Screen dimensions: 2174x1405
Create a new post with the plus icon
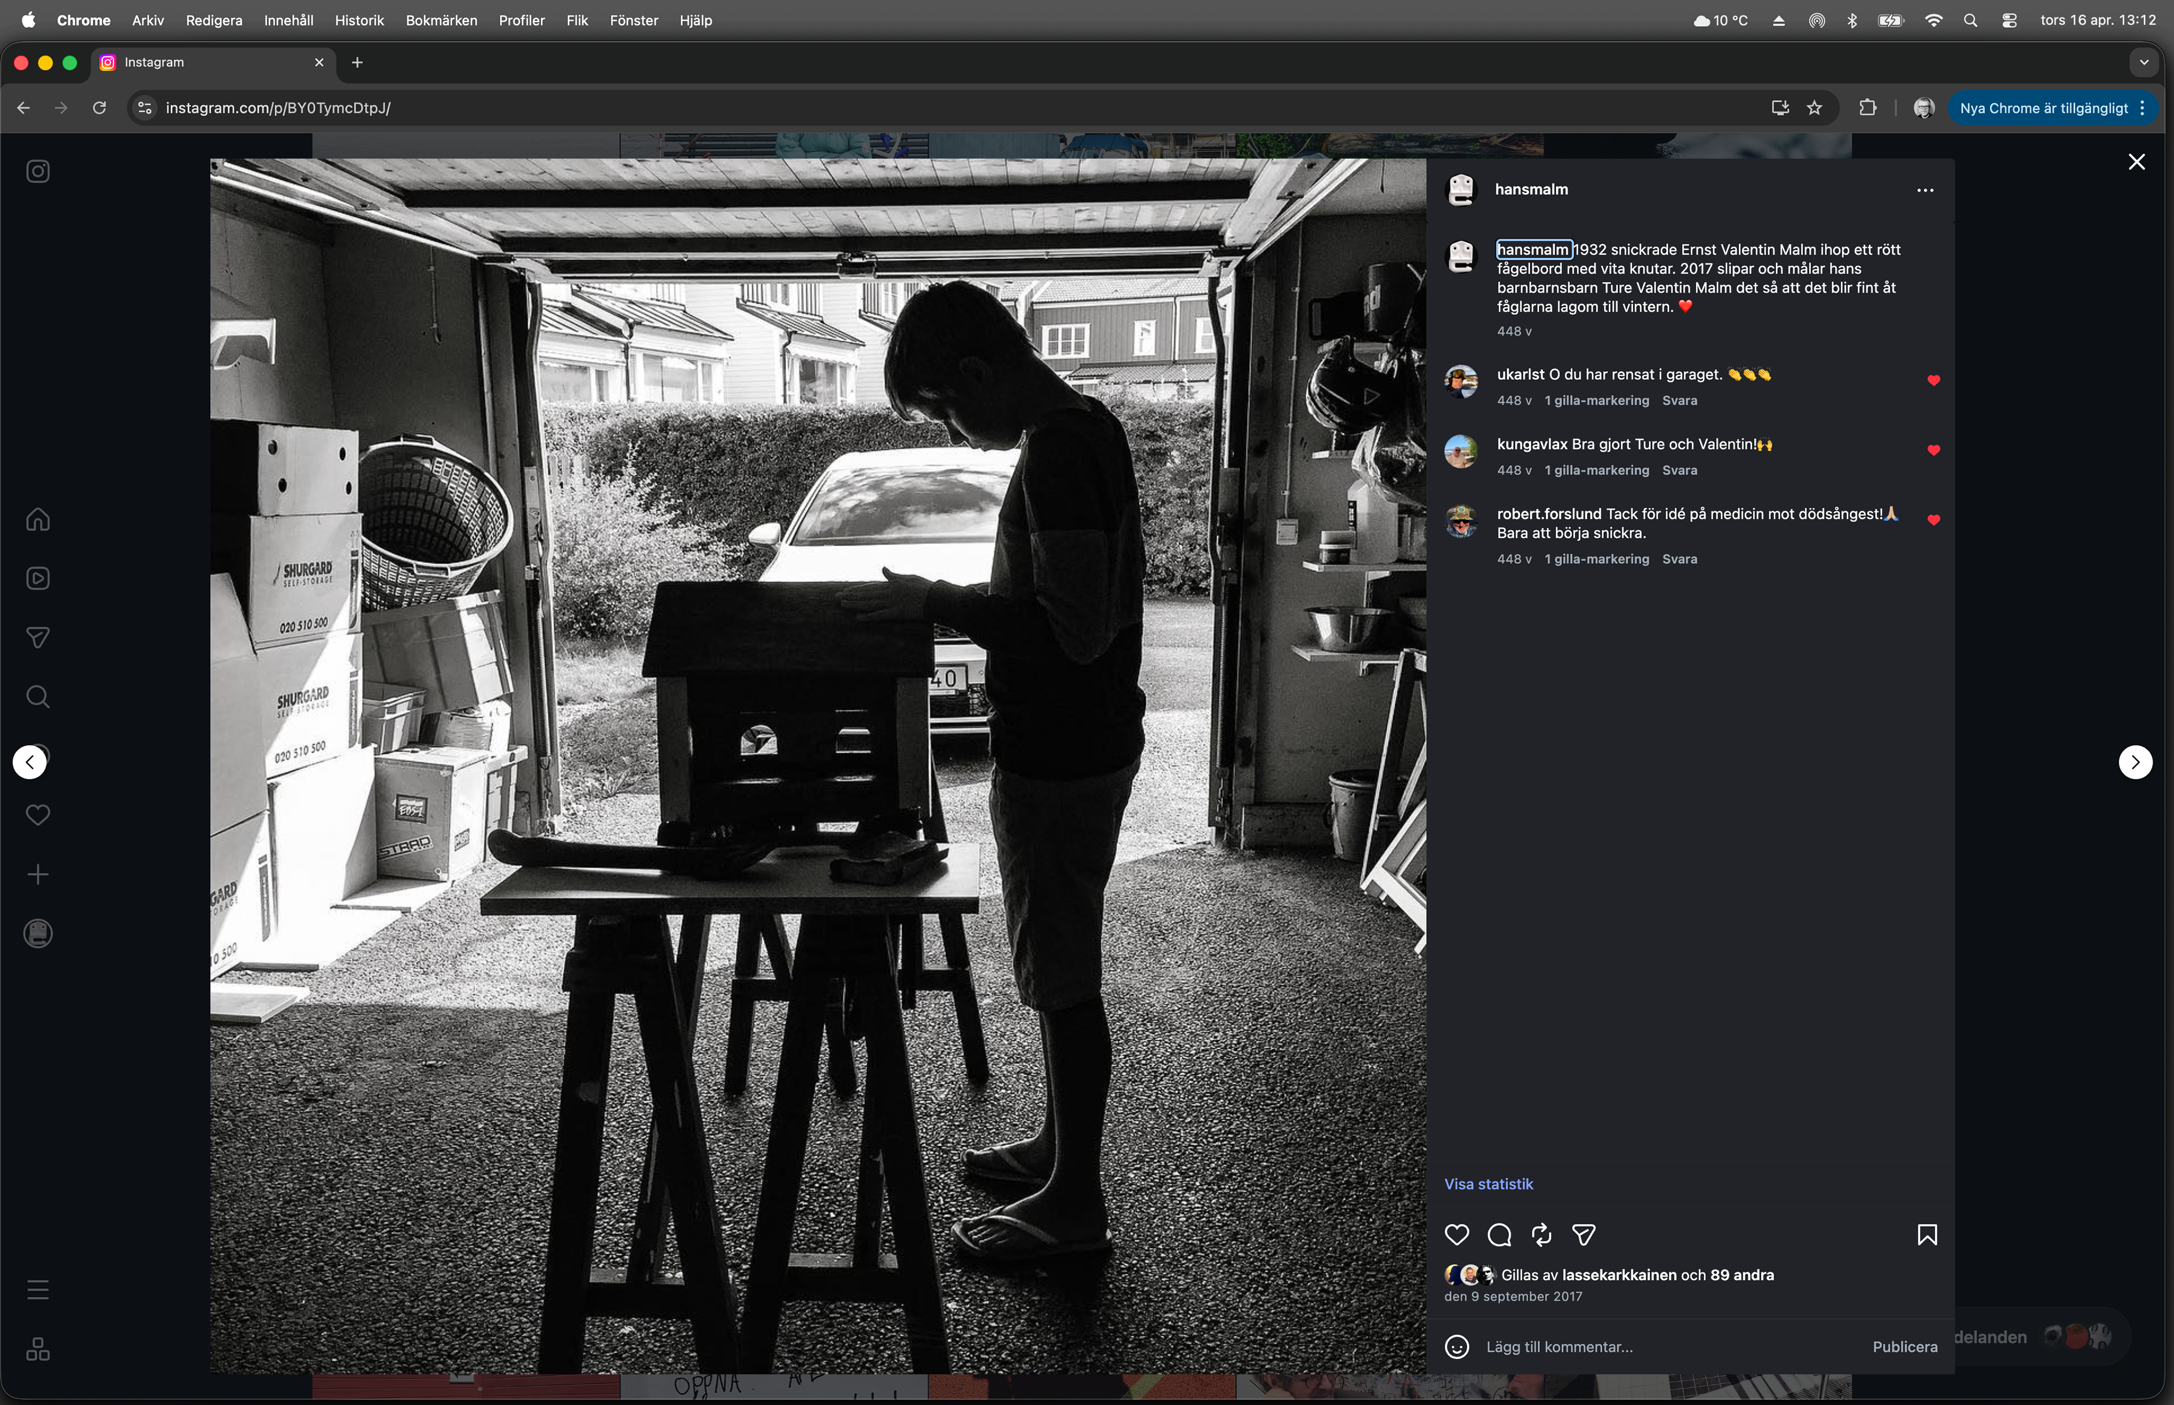point(37,875)
